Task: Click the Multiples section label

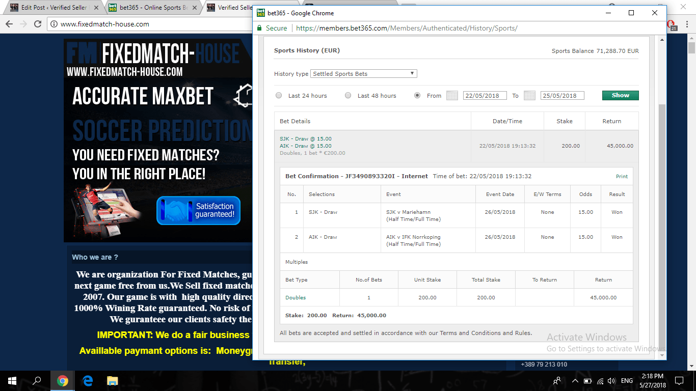Action: [297, 262]
